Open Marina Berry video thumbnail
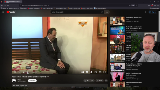The image size is (160, 90). point(117,21)
